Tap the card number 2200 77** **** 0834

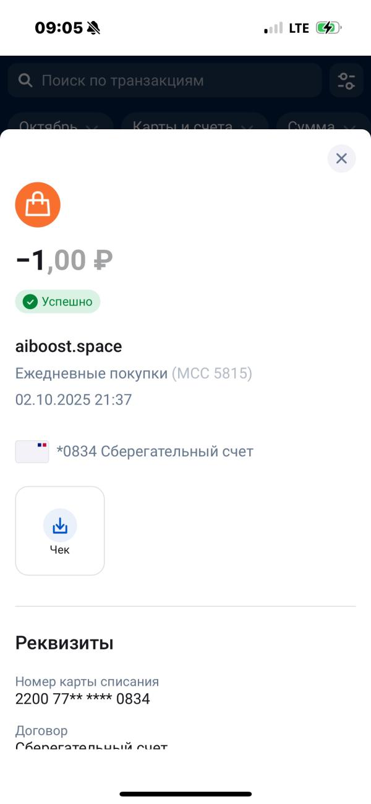(82, 698)
